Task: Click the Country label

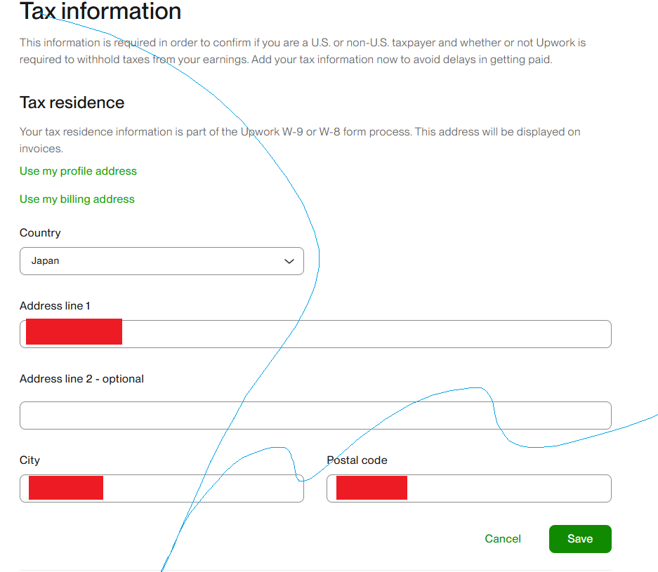Action: click(40, 233)
